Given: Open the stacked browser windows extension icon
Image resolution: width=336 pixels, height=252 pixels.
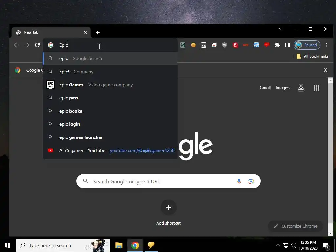Looking at the screenshot, I should click(x=214, y=45).
